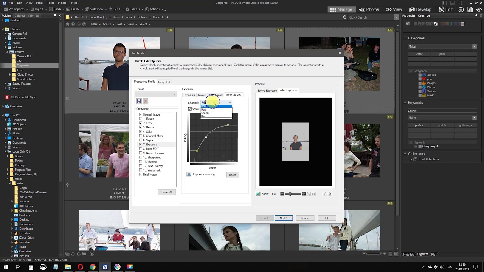
Task: Open the Preset dropdown
Action: (x=156, y=94)
